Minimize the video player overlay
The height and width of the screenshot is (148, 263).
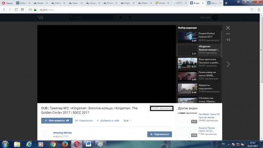point(228,34)
